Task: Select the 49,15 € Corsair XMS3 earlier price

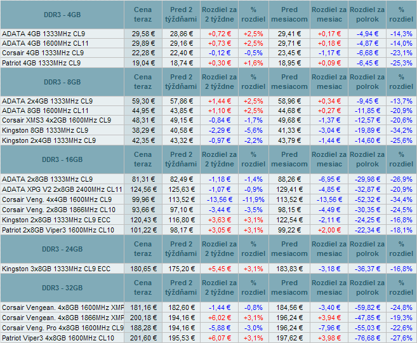Action: pyautogui.click(x=182, y=120)
